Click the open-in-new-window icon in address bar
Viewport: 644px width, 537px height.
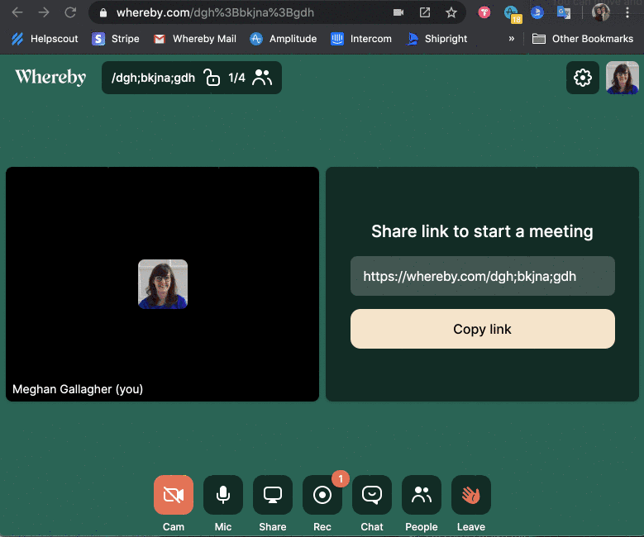pyautogui.click(x=425, y=12)
